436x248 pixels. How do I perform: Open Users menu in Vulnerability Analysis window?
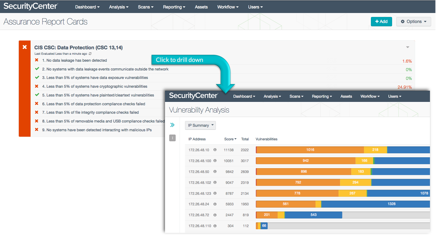pos(395,96)
